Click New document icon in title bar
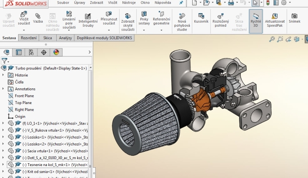This screenshot has width=308, height=178. point(195,3)
